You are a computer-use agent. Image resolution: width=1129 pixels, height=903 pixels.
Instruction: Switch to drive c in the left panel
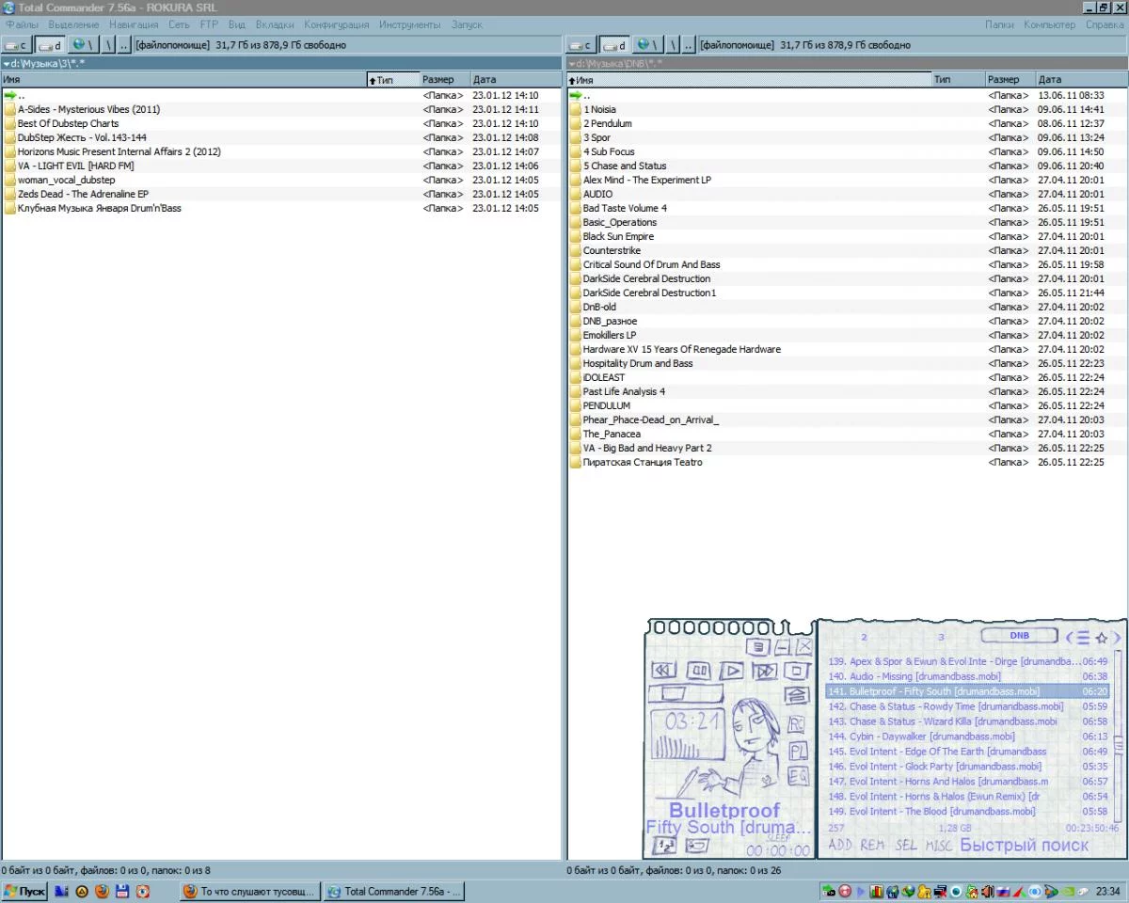pyautogui.click(x=17, y=44)
